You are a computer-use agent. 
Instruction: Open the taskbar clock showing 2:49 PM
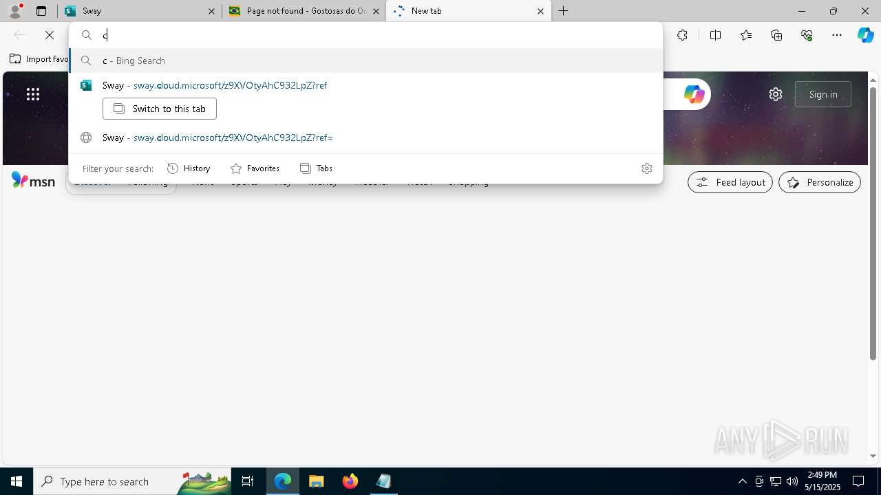point(823,481)
